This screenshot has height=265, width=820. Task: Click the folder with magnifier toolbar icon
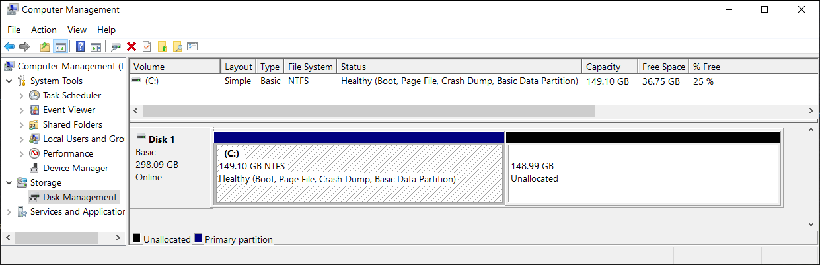[x=177, y=46]
